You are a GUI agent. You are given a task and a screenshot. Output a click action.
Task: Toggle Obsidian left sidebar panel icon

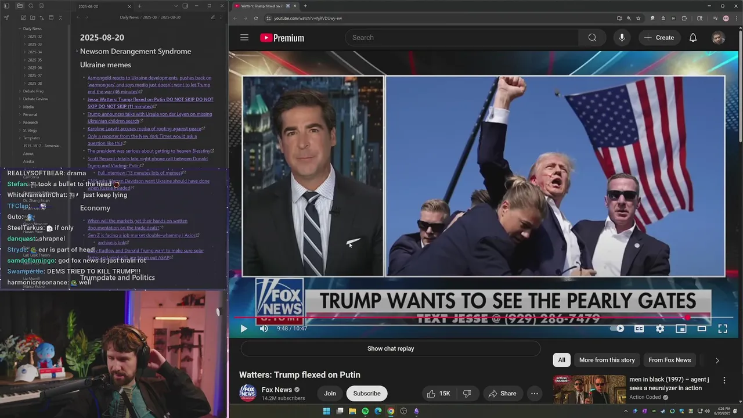point(6,6)
